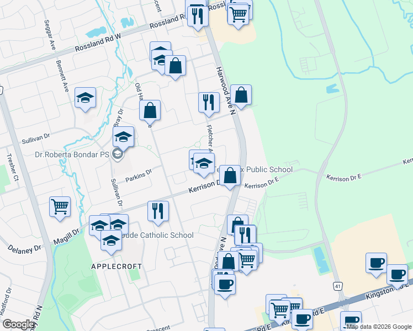The height and width of the screenshot is (331, 413).
Task: Click the shopping cart marker near Kingston Rd bottom
Action: [x=280, y=311]
